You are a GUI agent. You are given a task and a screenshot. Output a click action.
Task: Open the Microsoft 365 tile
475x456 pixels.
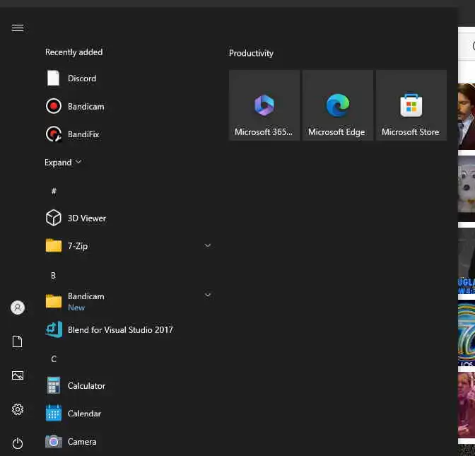click(264, 105)
